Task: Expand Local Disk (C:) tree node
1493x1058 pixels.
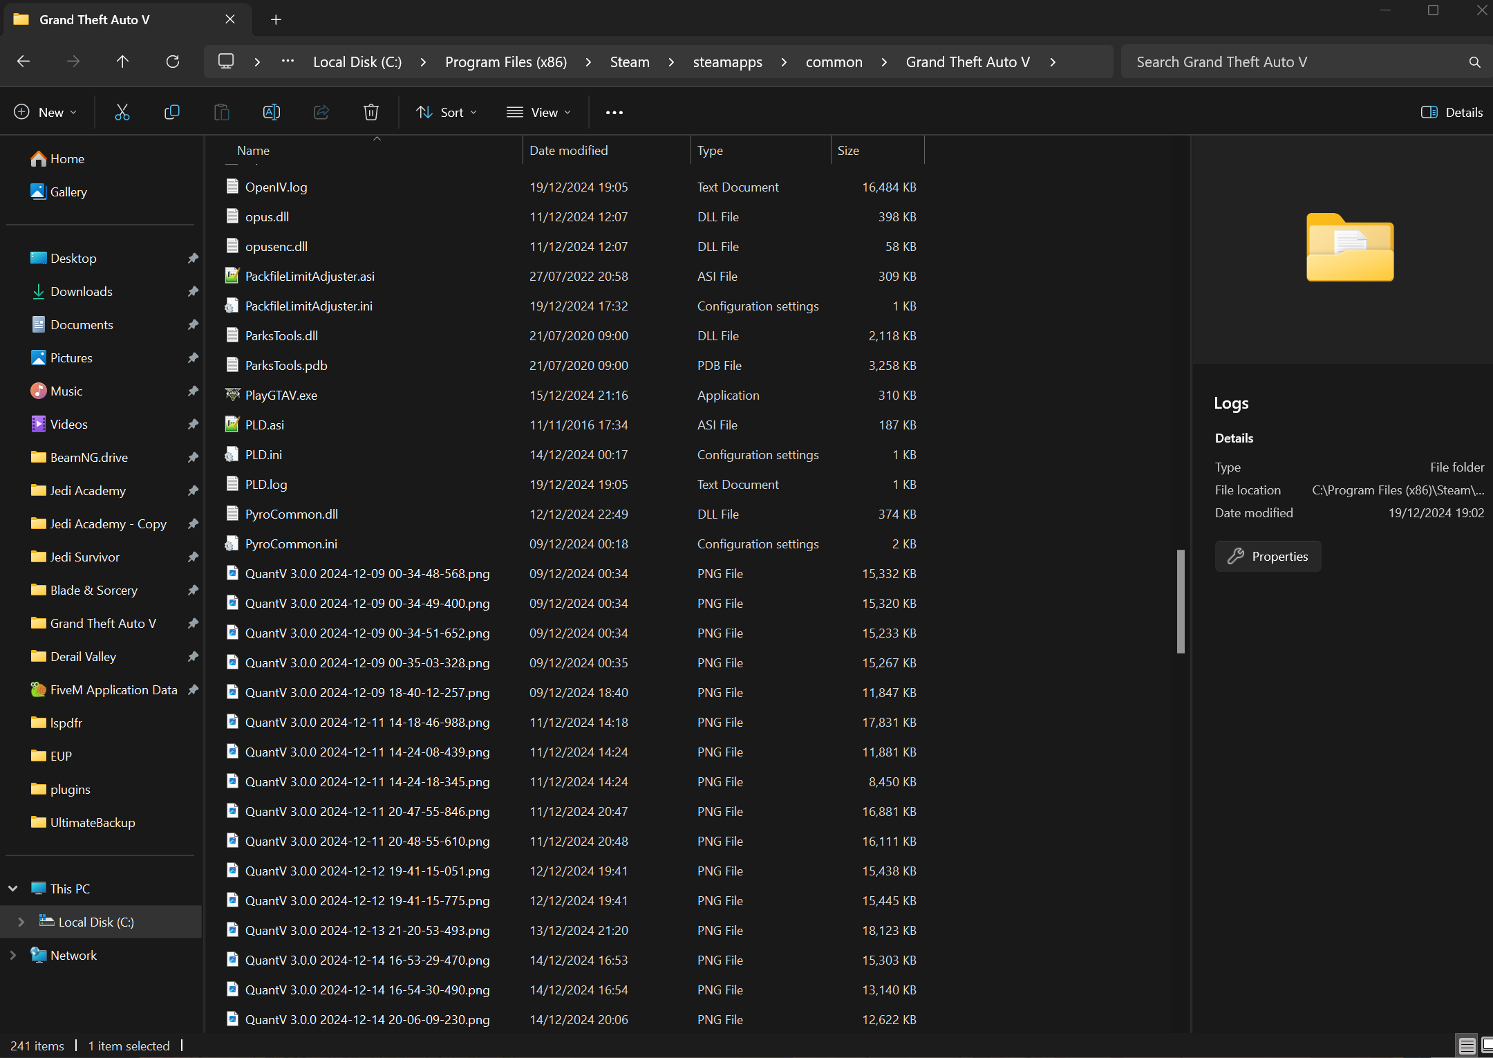Action: [x=21, y=922]
